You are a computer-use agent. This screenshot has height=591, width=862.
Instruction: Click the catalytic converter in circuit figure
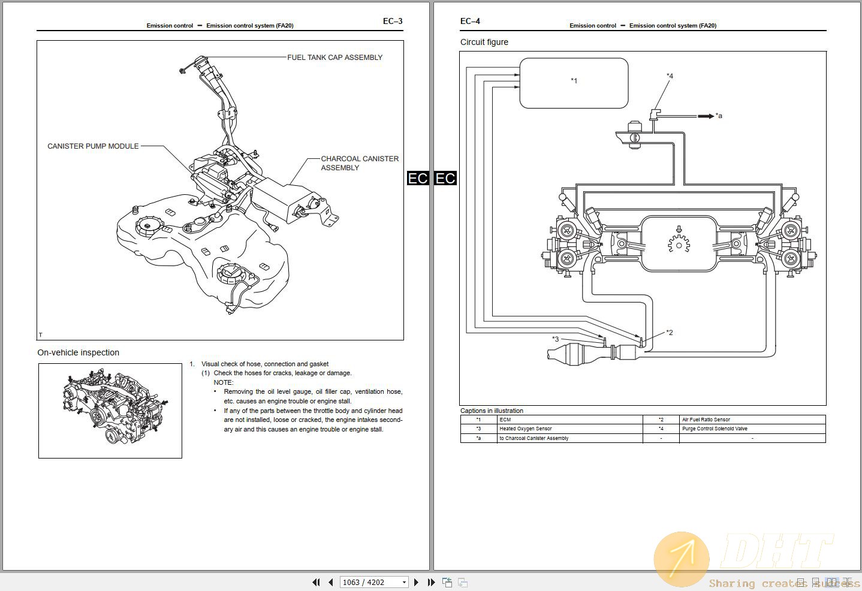coord(575,353)
